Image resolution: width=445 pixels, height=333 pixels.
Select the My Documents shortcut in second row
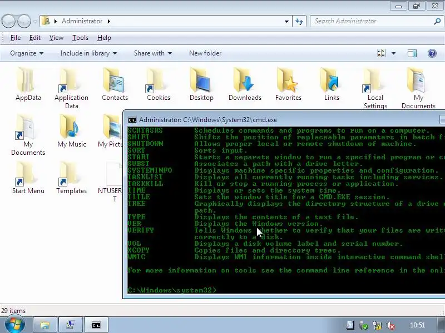tap(28, 134)
